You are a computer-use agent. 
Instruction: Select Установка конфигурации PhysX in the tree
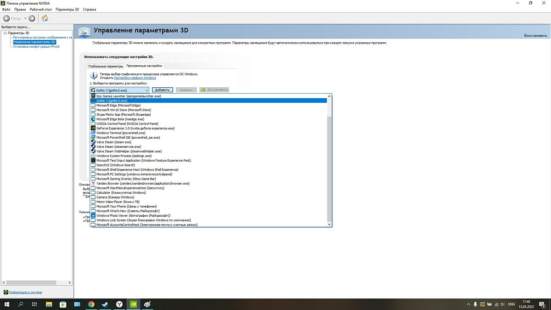[36, 46]
